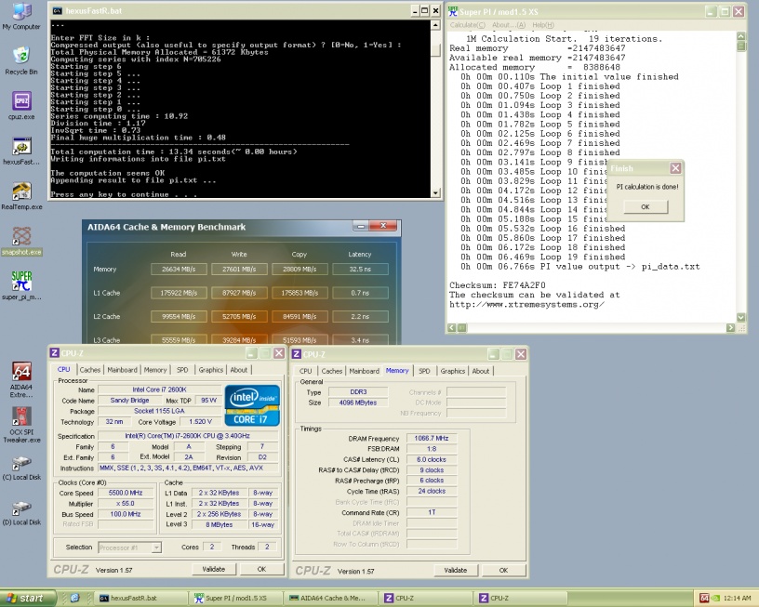This screenshot has height=607, width=759.
Task: Close the Finish dialog with its X
Action: tap(675, 168)
